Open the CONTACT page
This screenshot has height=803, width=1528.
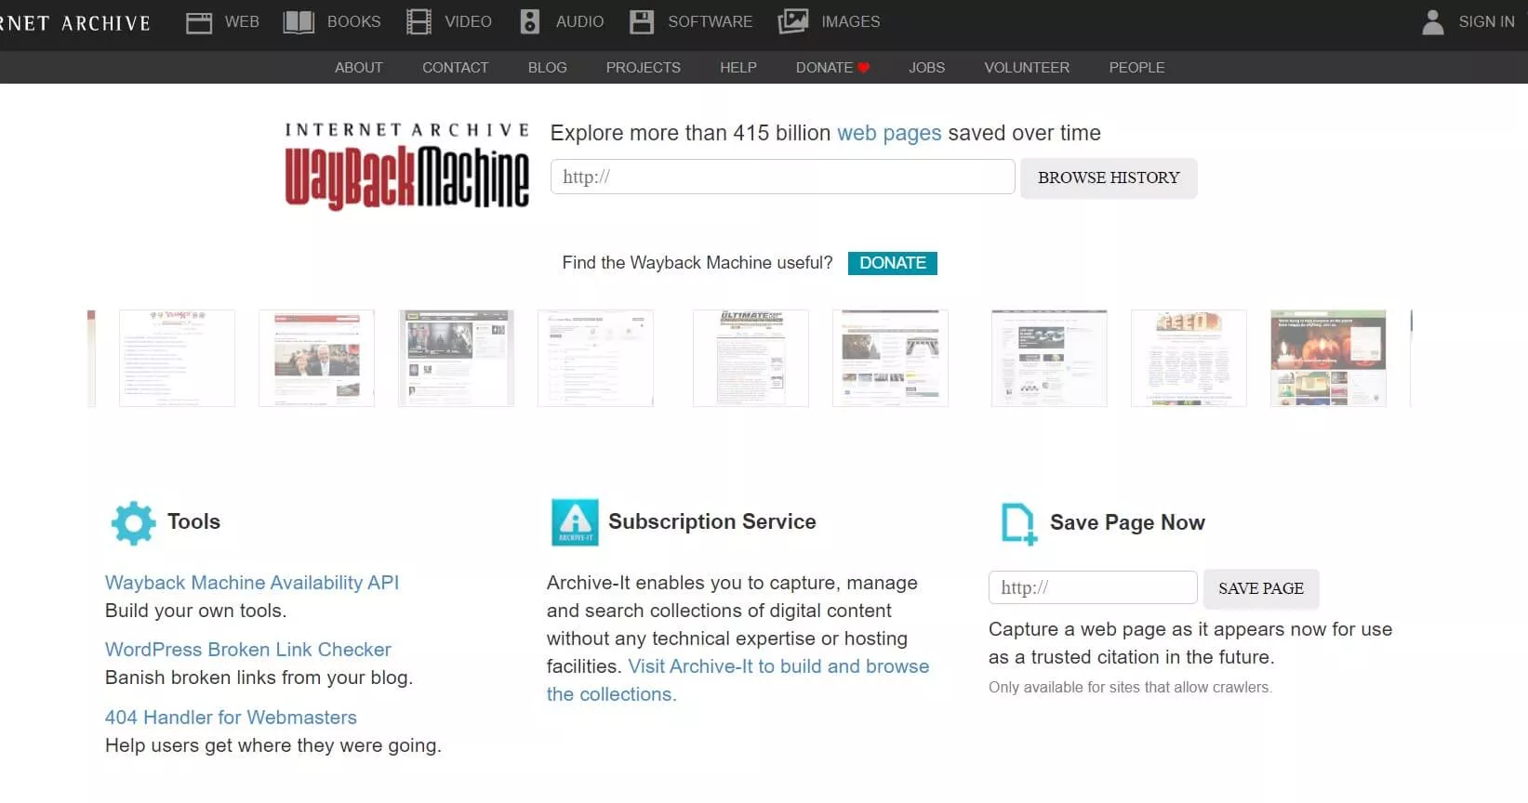(455, 68)
